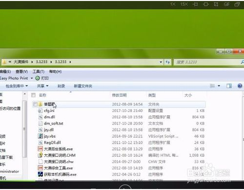244x190 pixels.
Task: Click the GIF capture button
Action: 226,4
